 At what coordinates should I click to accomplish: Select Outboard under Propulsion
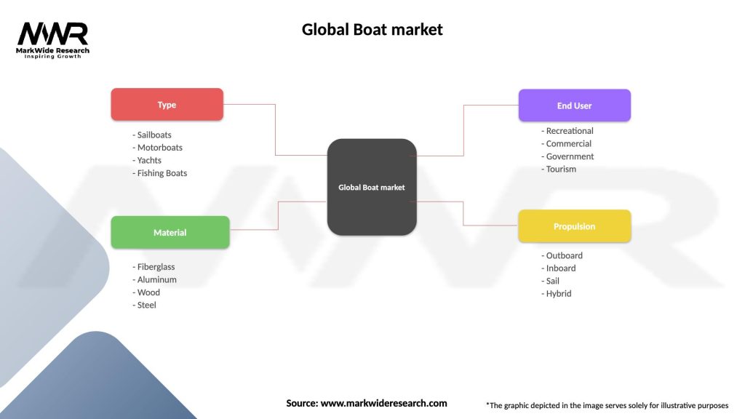pos(564,255)
